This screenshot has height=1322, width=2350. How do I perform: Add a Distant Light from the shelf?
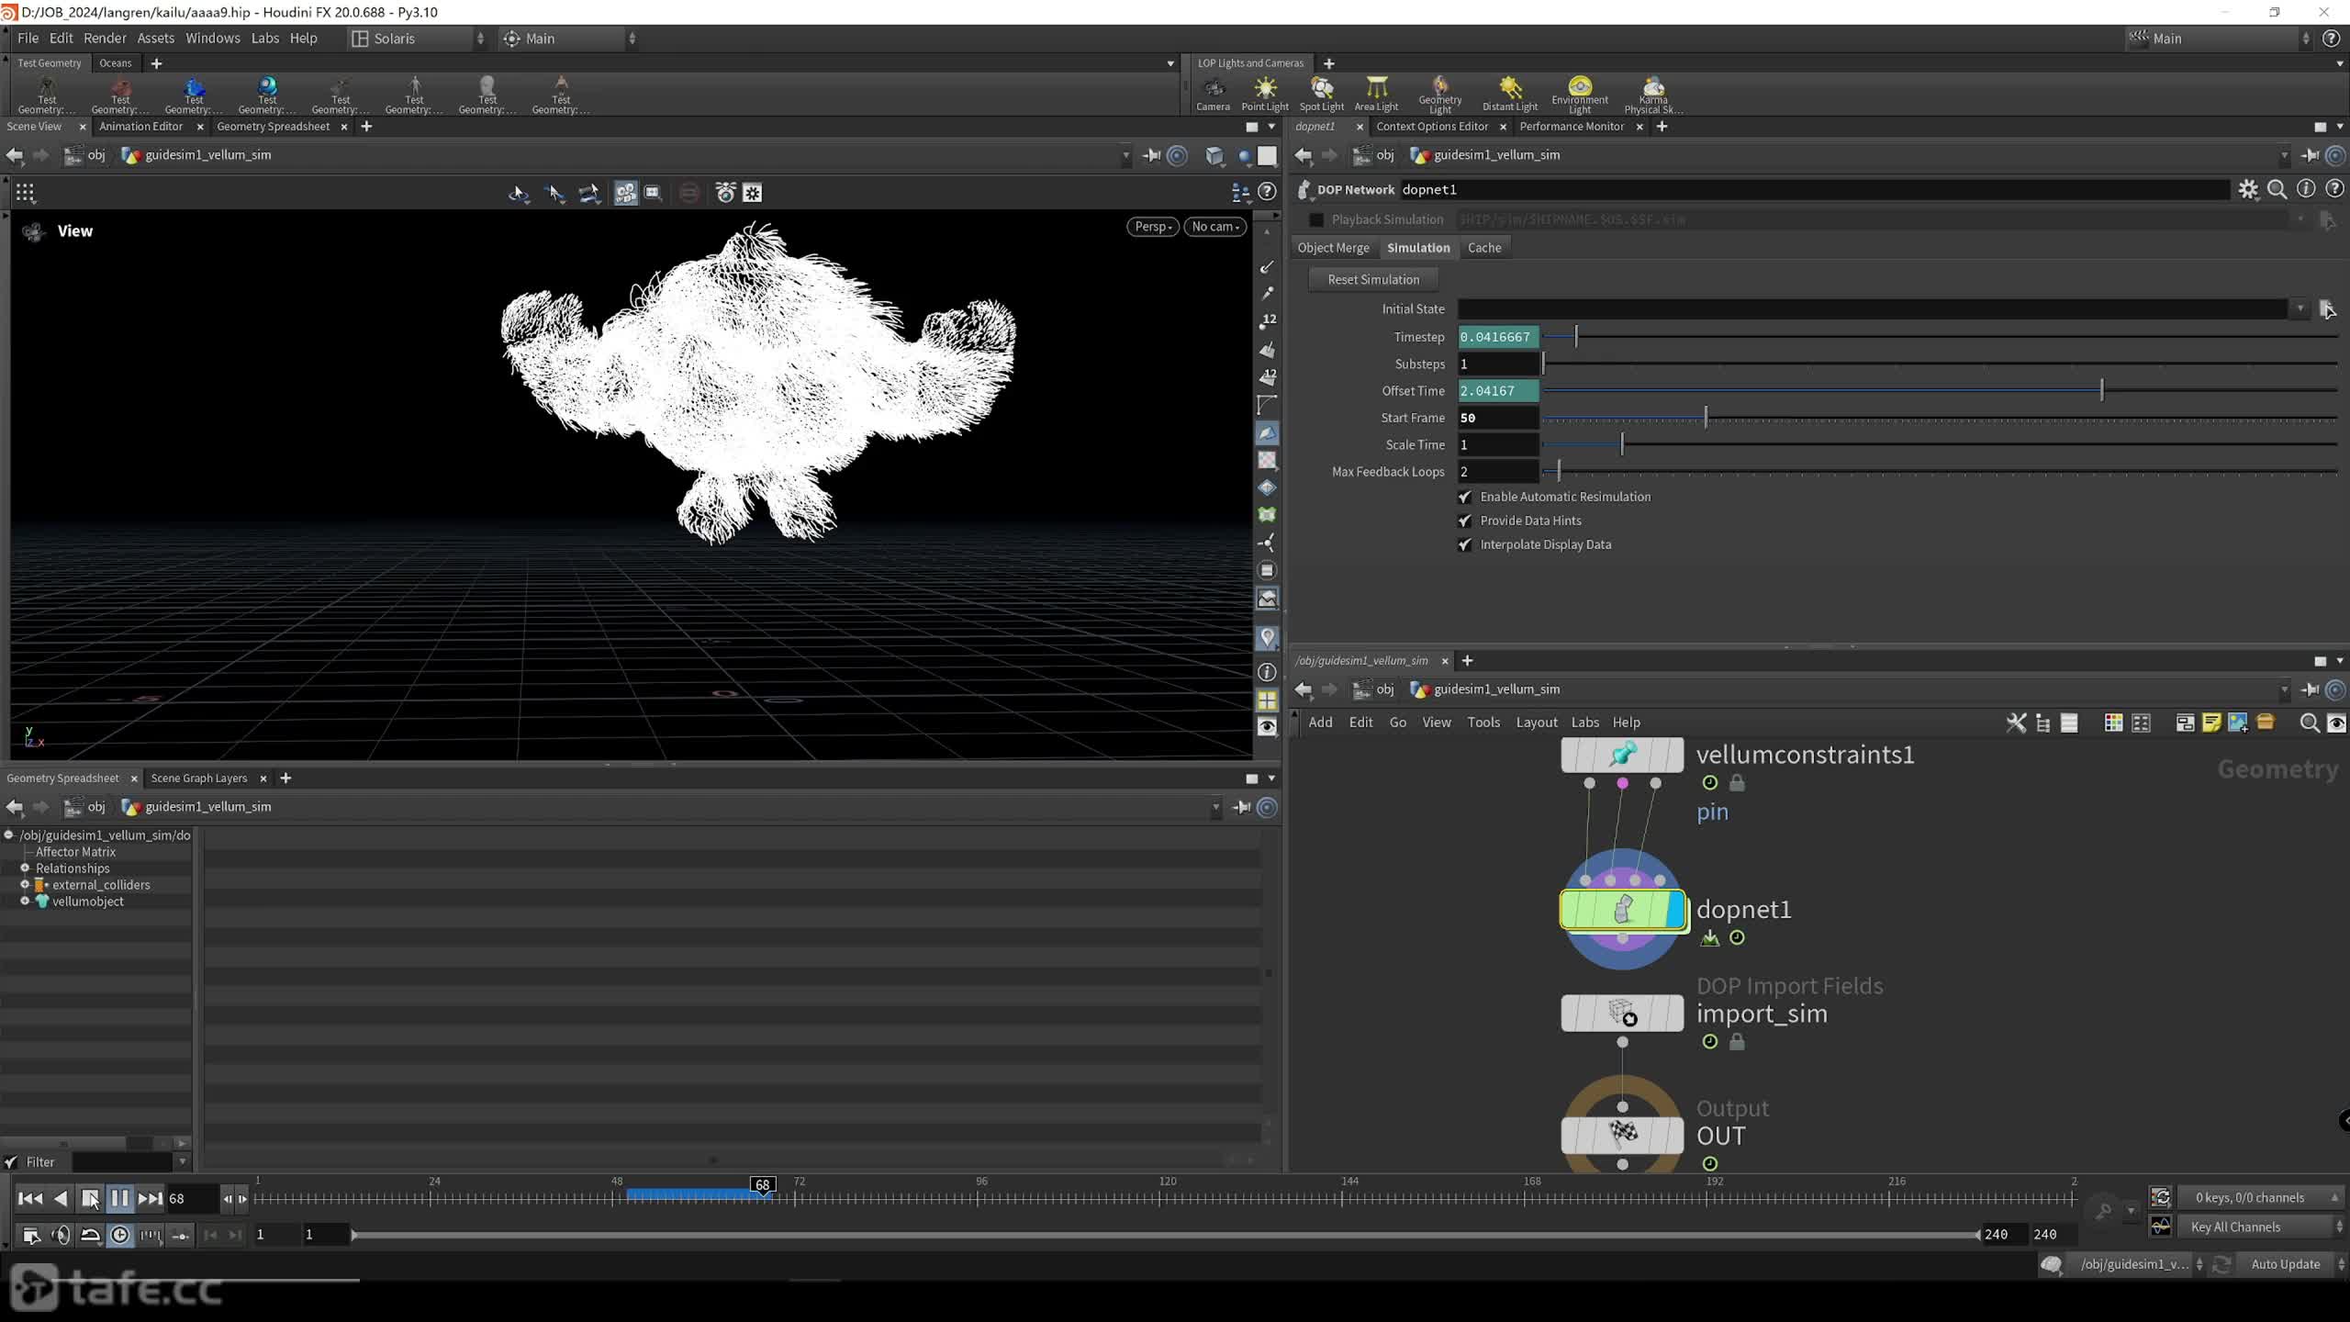click(1510, 95)
